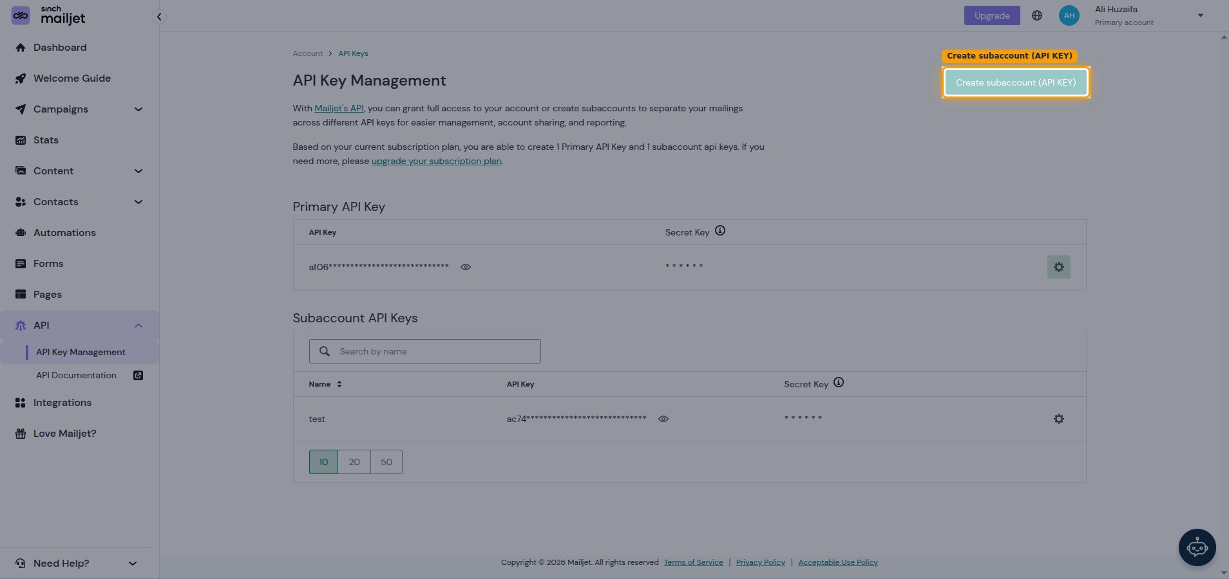Show 10 rows per page
Screen dimensions: 1229x579
click(x=323, y=462)
